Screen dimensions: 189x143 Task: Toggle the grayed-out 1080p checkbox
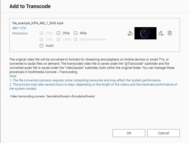[58, 39]
